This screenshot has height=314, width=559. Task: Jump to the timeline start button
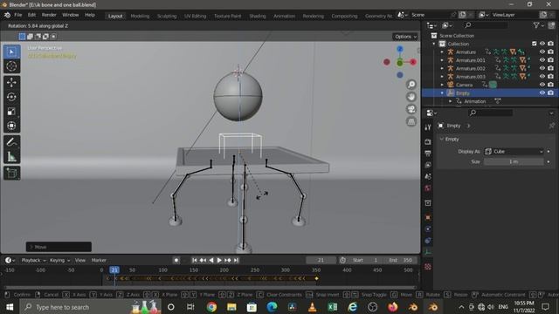tap(194, 260)
